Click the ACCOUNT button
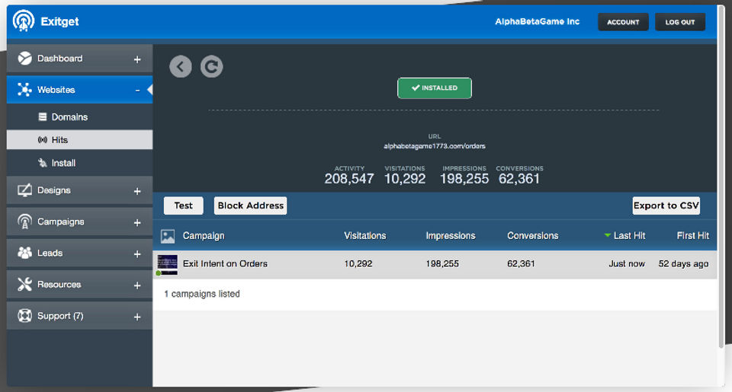This screenshot has width=732, height=392. click(x=623, y=22)
